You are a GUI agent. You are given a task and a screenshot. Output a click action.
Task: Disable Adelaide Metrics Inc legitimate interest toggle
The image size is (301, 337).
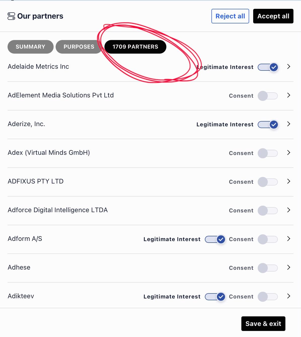tap(268, 67)
